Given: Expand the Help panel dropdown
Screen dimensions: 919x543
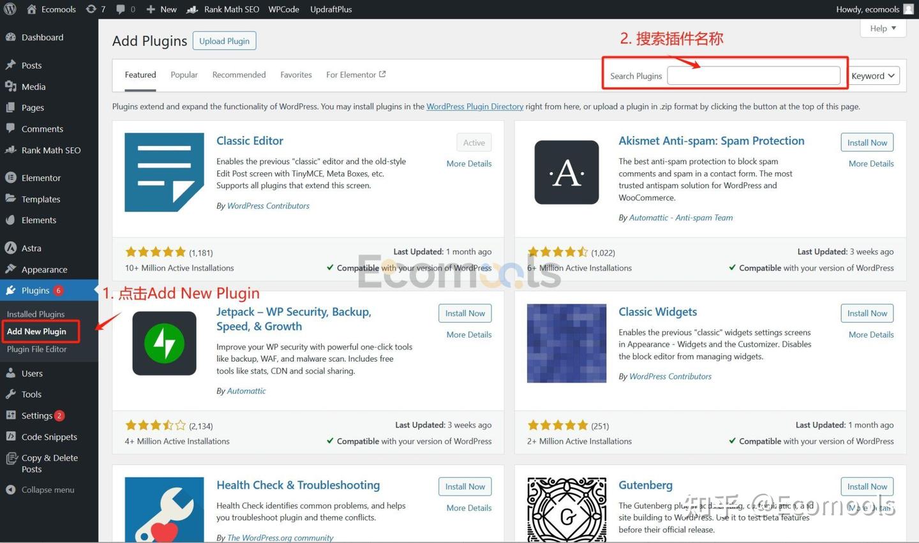Looking at the screenshot, I should click(x=883, y=28).
